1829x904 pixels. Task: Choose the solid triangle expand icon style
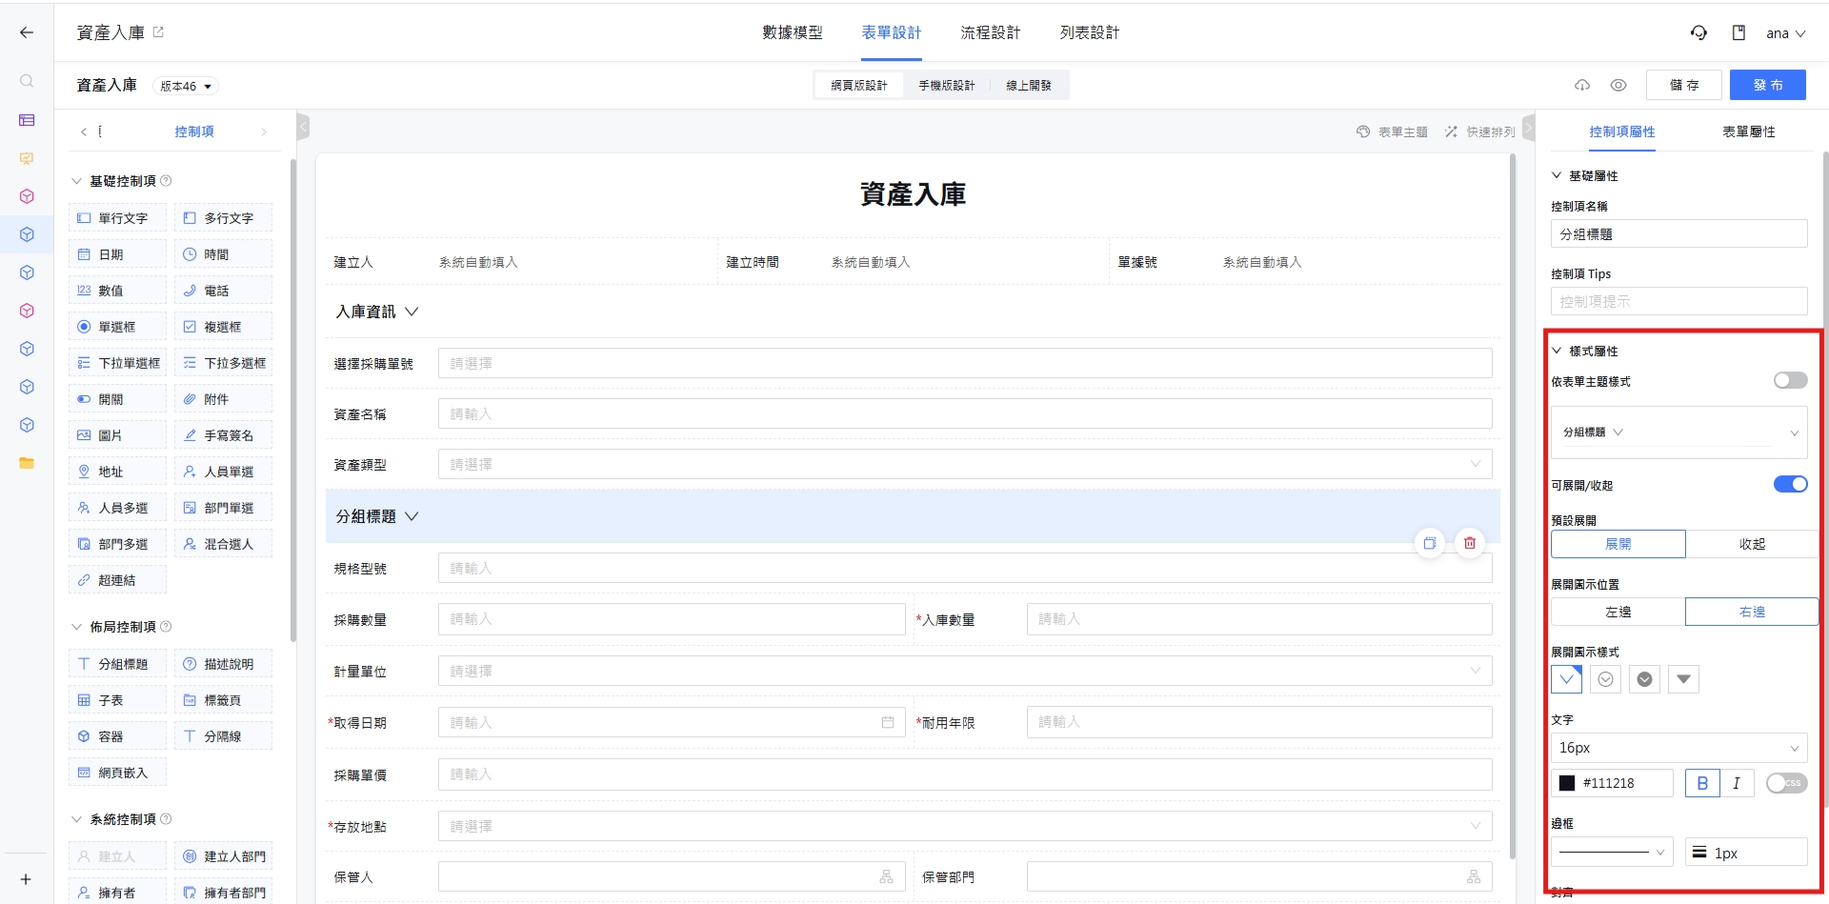click(1683, 679)
